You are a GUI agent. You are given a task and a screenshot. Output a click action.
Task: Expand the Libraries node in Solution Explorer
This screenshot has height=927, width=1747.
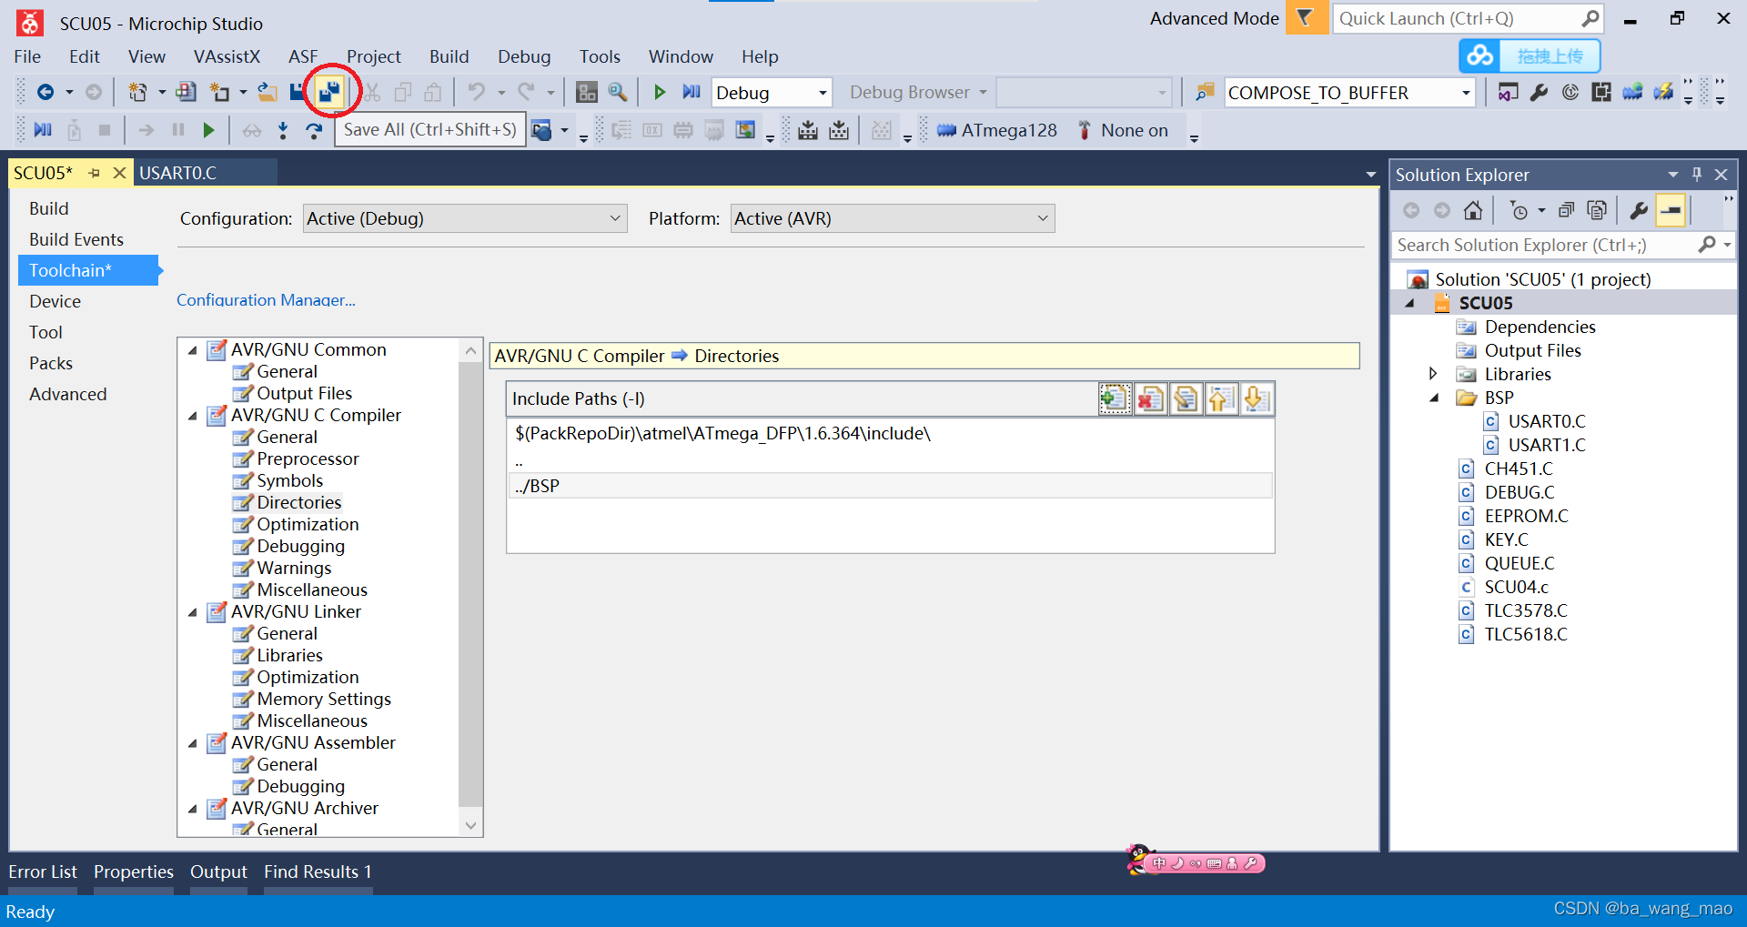pos(1433,374)
